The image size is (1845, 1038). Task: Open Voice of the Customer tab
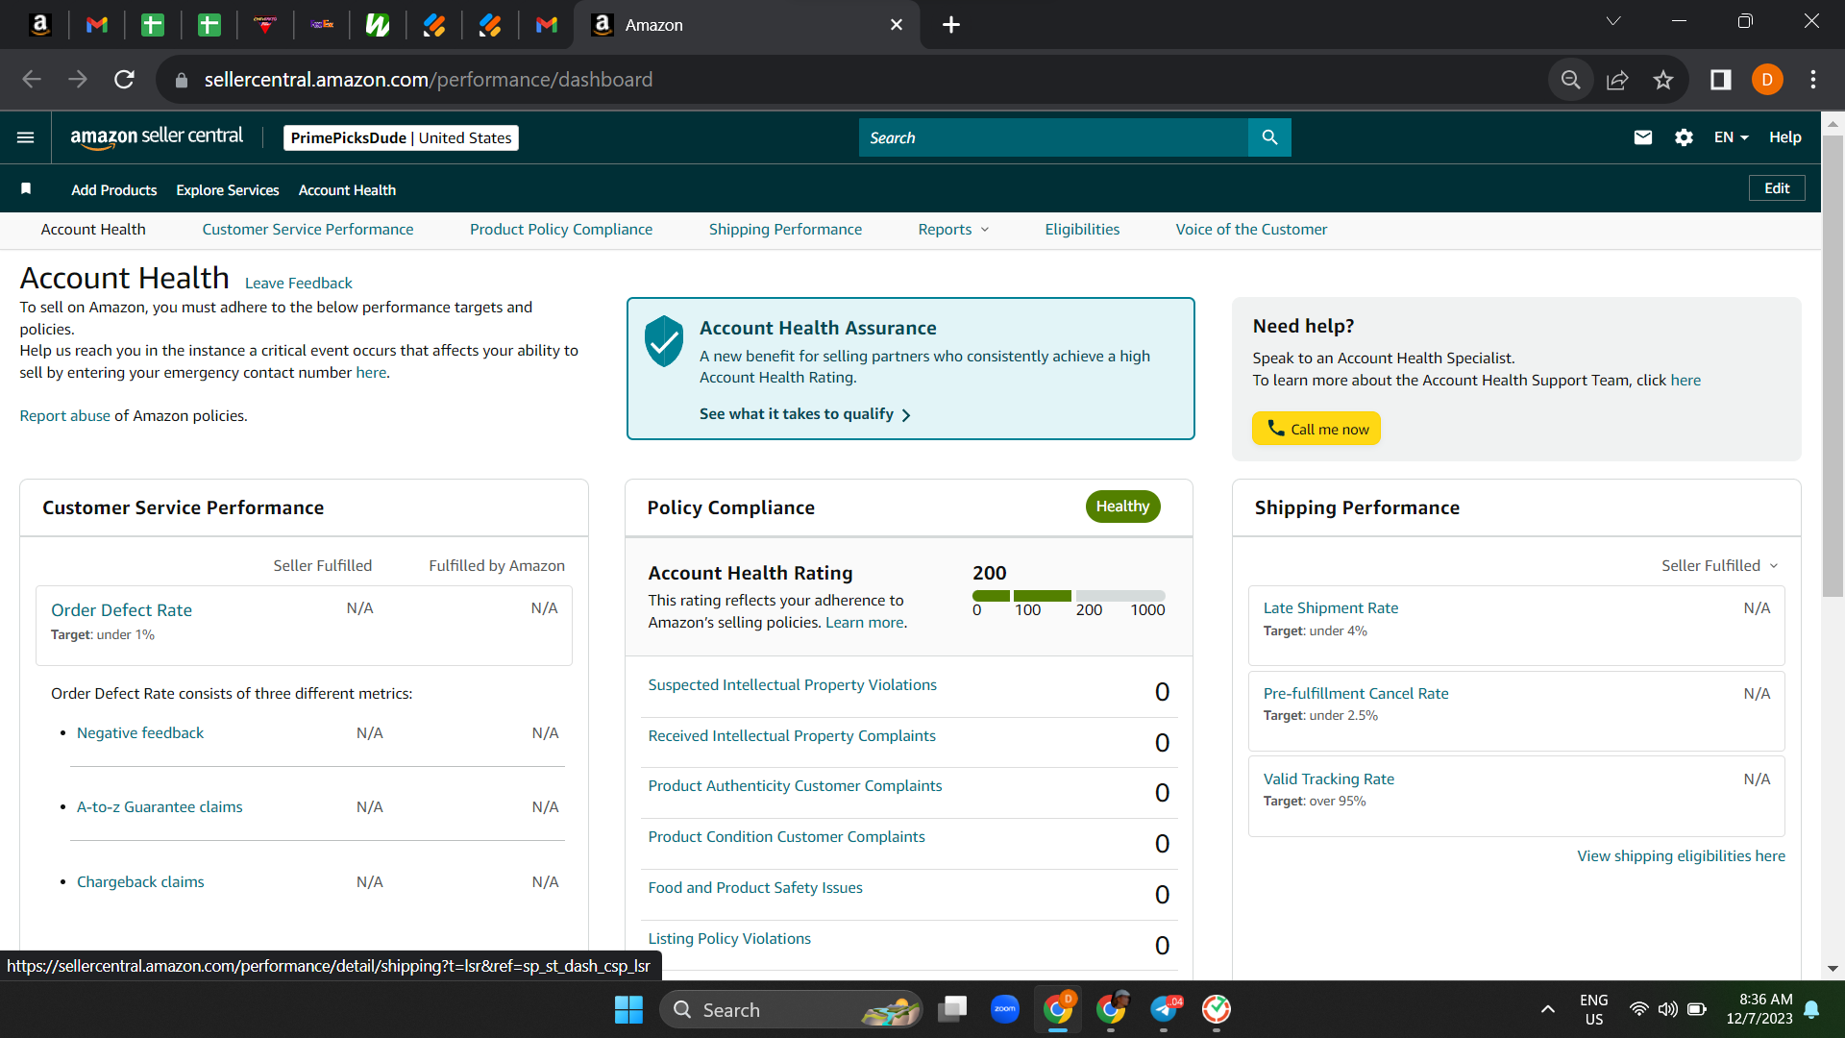click(x=1251, y=230)
